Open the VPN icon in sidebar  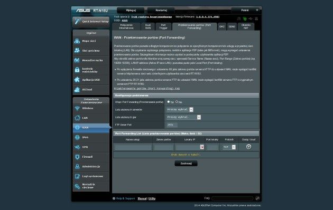(x=77, y=147)
